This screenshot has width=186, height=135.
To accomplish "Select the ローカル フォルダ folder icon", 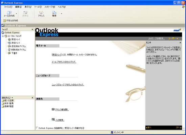I will [6, 36].
